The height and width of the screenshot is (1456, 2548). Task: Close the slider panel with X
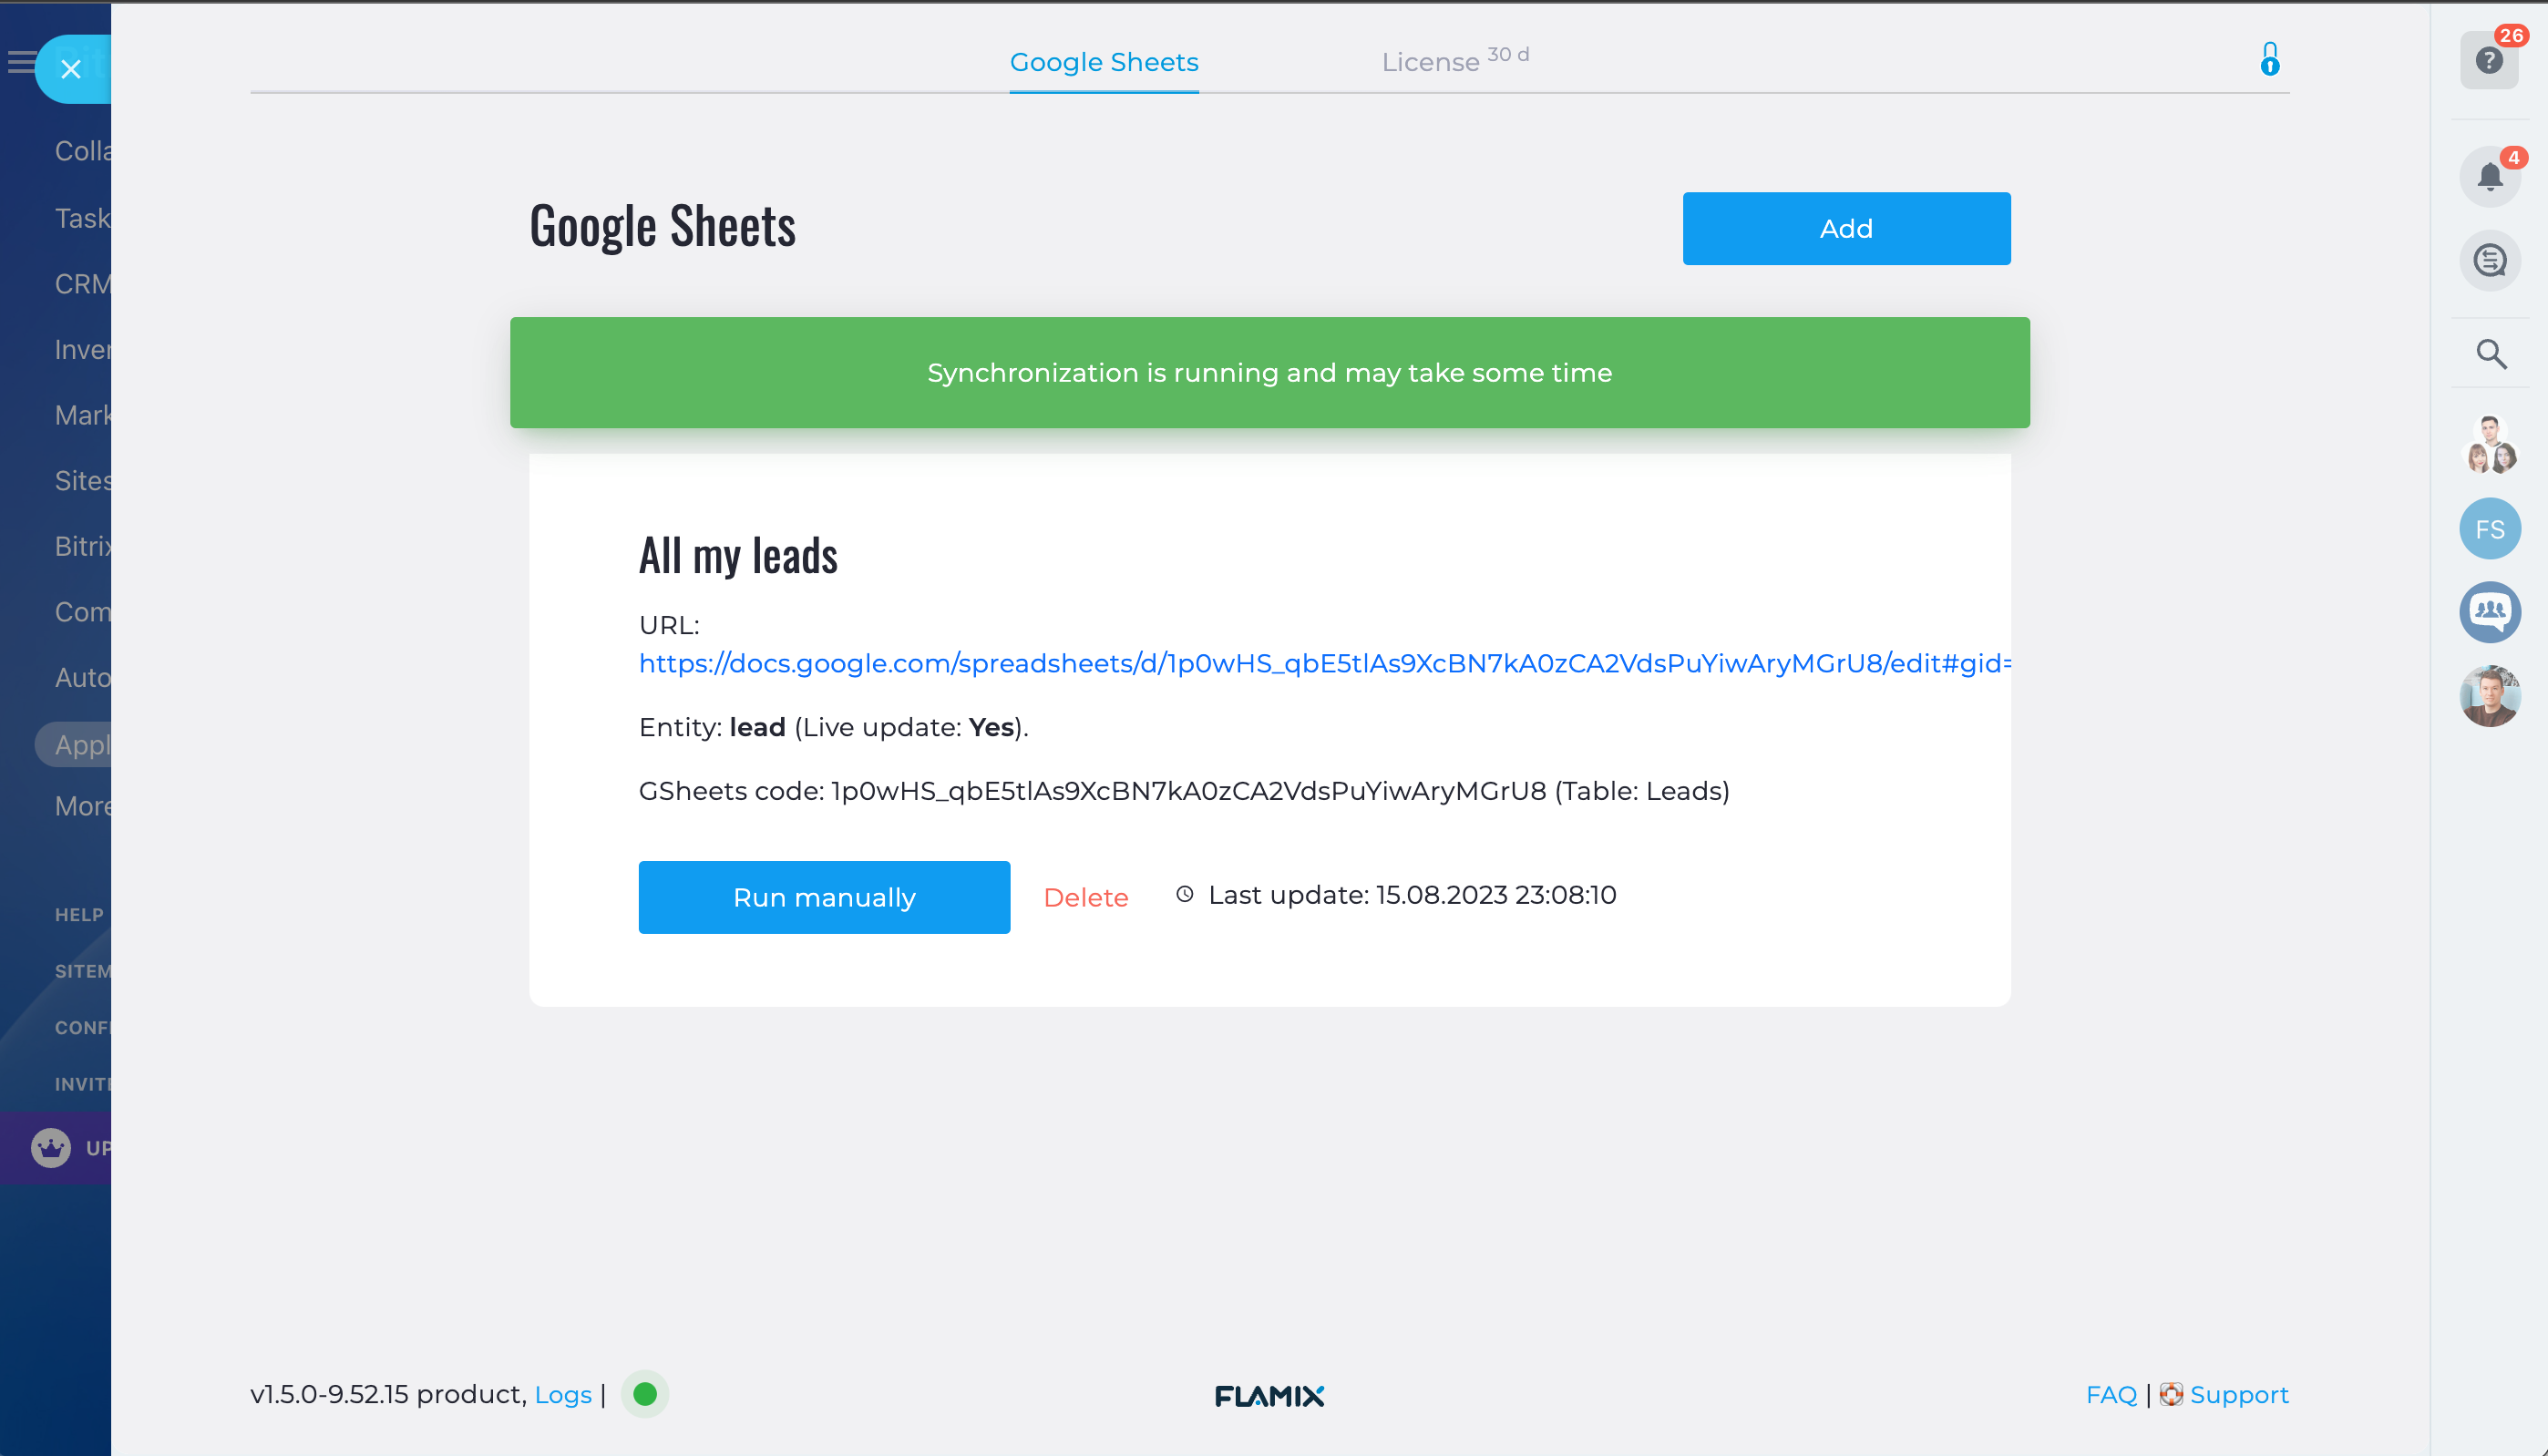point(71,69)
